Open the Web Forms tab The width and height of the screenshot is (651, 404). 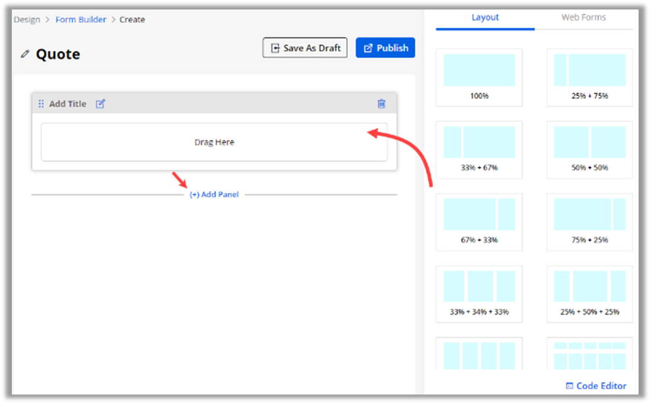coord(584,18)
